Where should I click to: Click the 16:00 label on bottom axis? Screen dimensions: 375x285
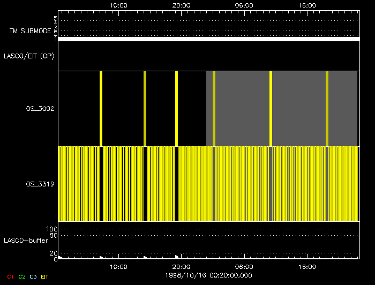(x=307, y=266)
